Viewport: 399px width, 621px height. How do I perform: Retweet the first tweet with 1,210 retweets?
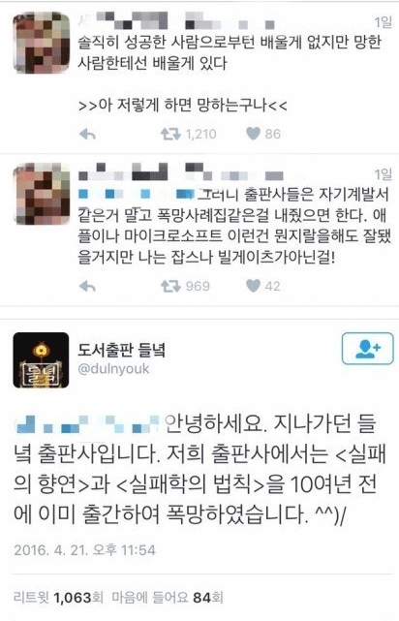(x=170, y=135)
